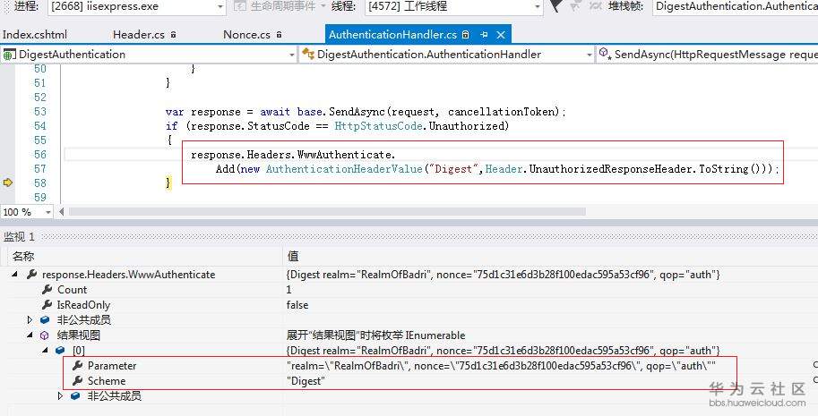
Task: Click the project icon beside DigestAuthentication
Action: [x=10, y=55]
